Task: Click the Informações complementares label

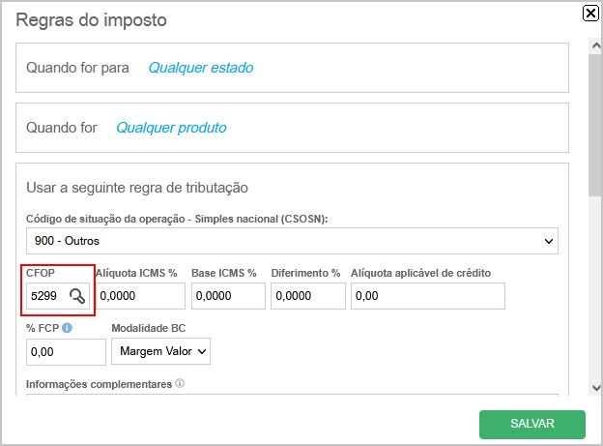Action: [99, 384]
